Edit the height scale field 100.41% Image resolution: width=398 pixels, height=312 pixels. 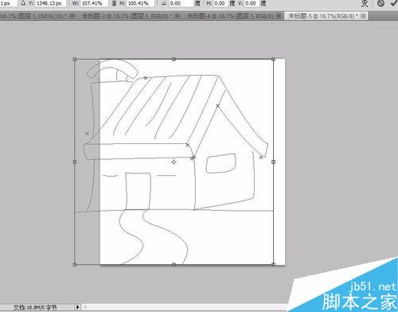(140, 3)
